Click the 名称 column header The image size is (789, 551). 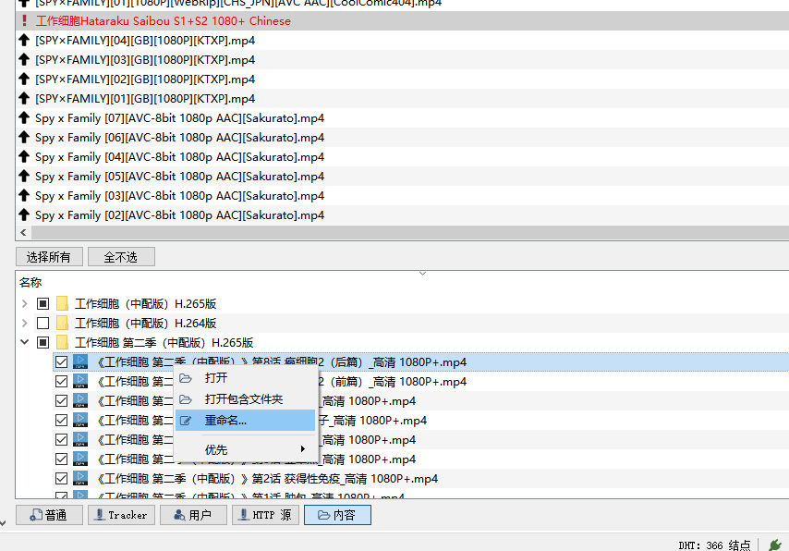30,283
